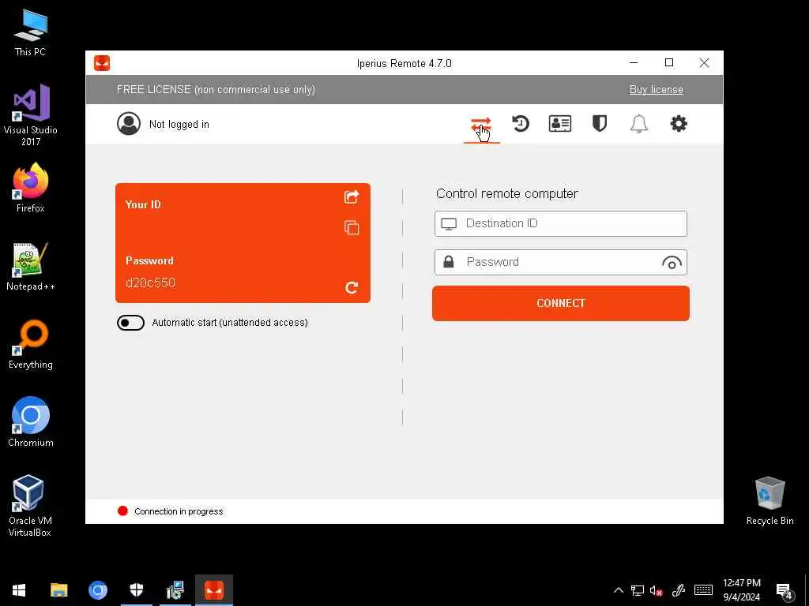Select the Chromium desktop shortcut
Screen dimensions: 809x606
click(31, 421)
